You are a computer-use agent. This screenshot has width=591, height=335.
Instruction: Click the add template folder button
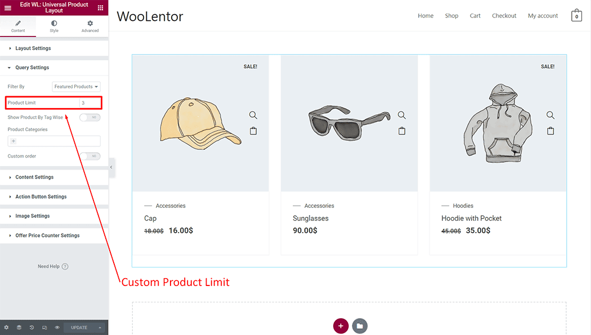[x=360, y=326]
